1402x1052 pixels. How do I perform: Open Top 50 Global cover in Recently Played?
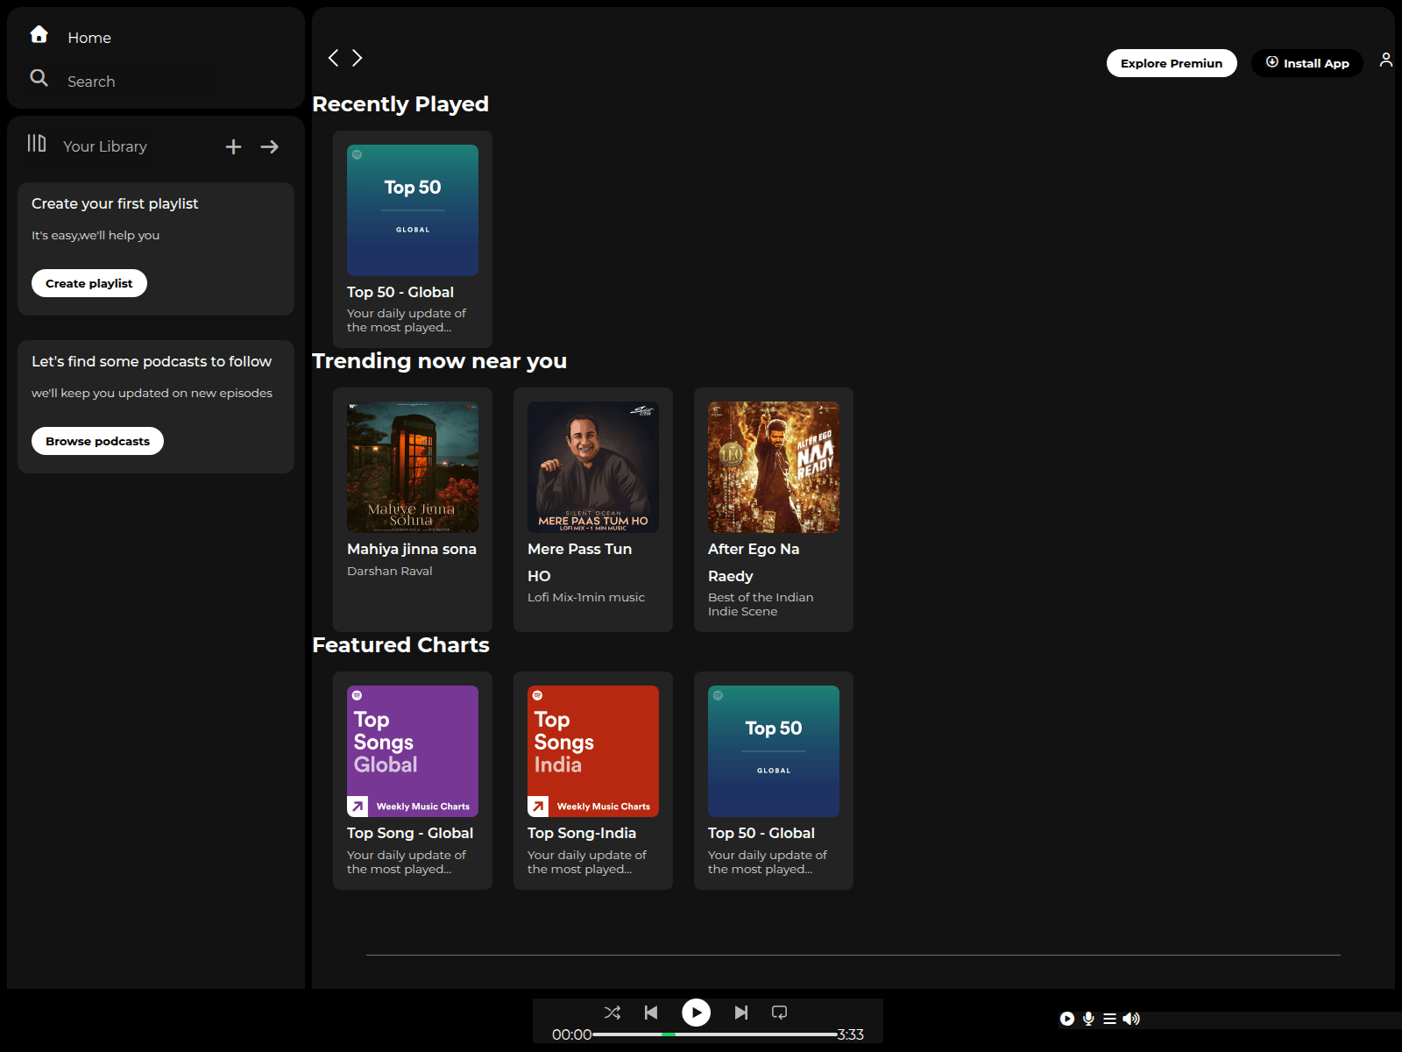pyautogui.click(x=413, y=210)
